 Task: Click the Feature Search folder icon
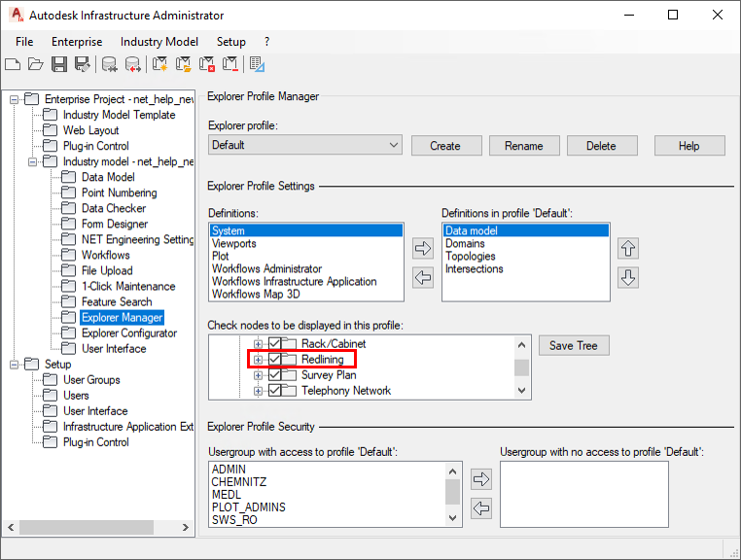coord(68,302)
